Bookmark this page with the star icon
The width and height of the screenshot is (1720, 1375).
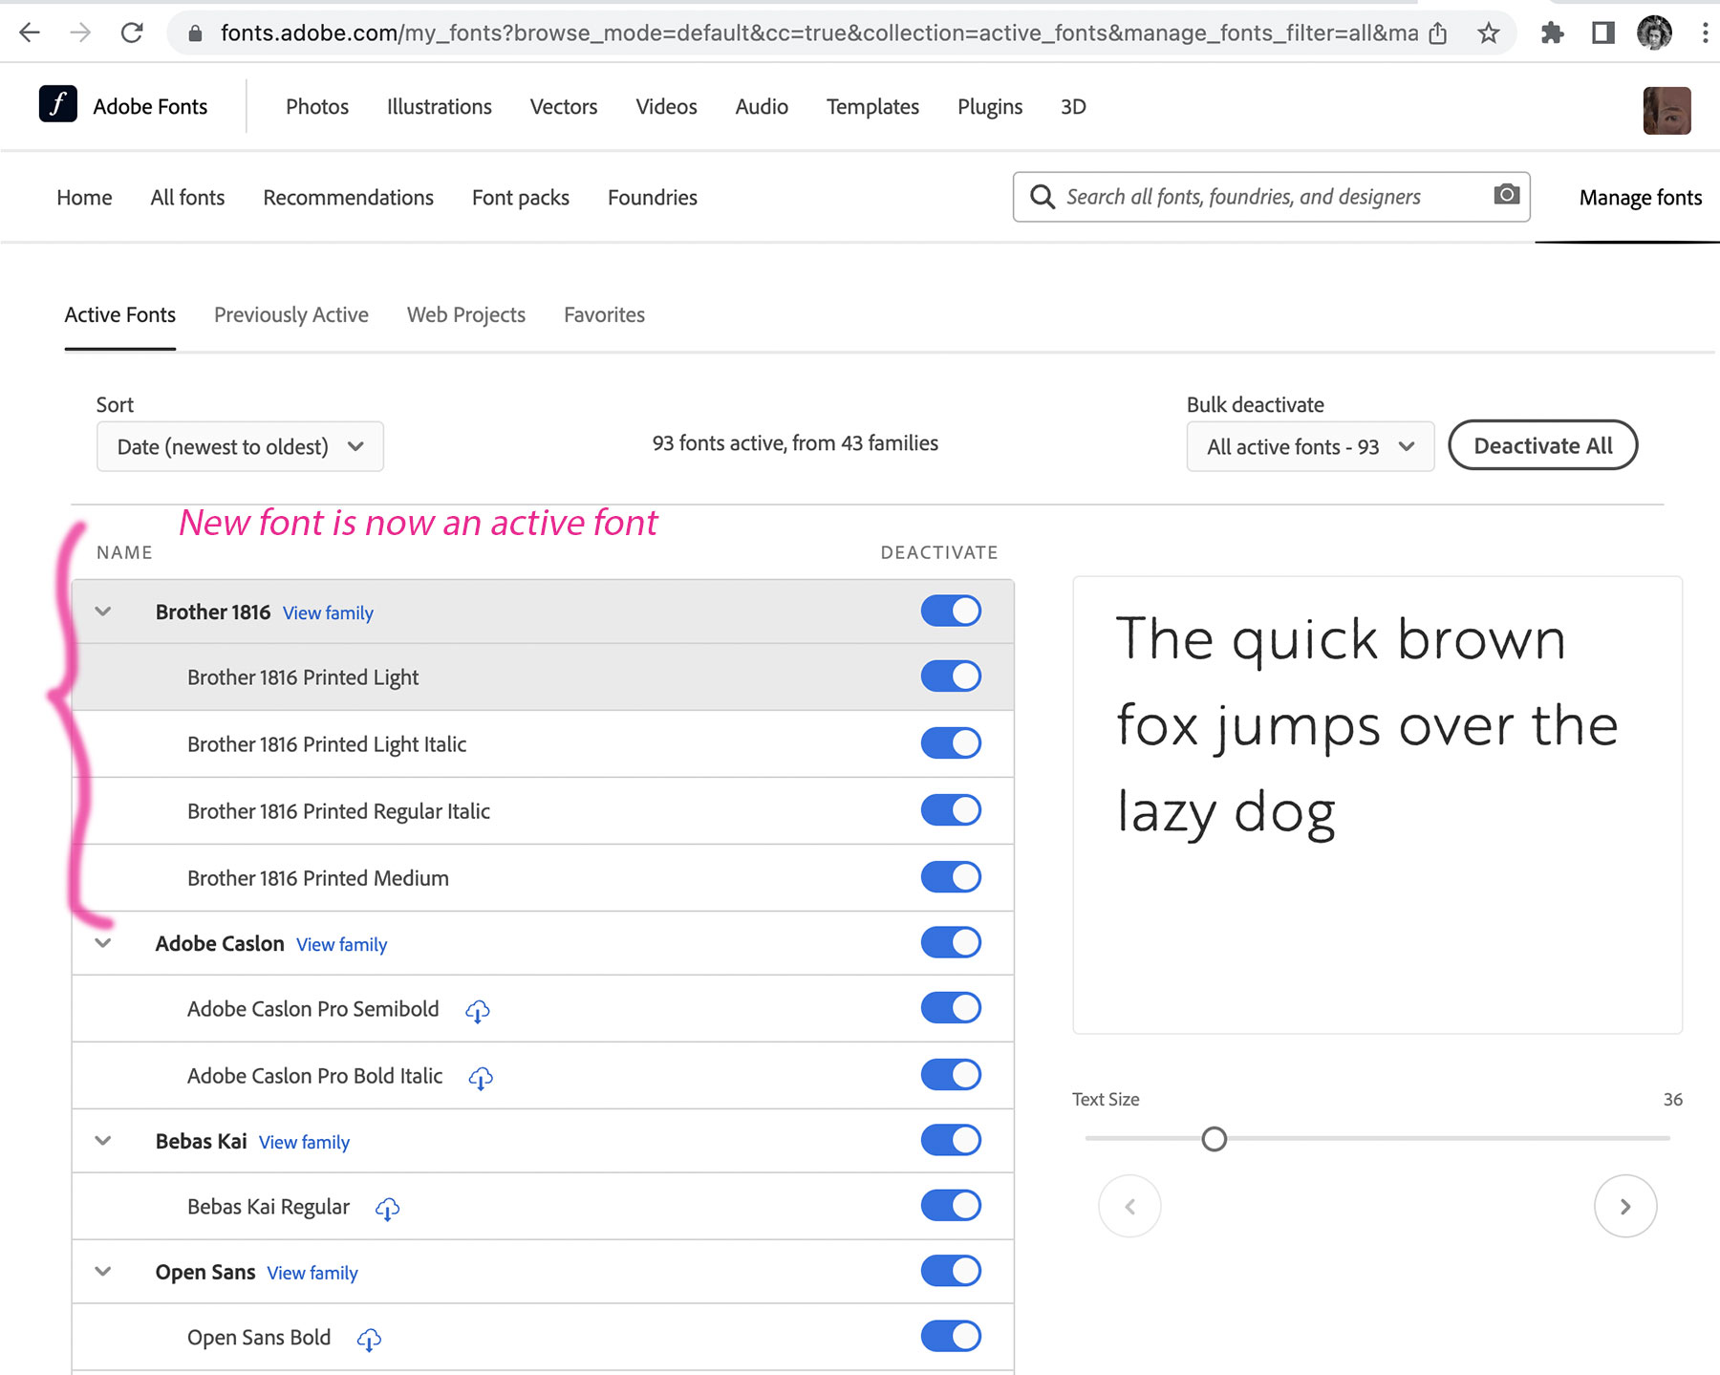pos(1488,33)
